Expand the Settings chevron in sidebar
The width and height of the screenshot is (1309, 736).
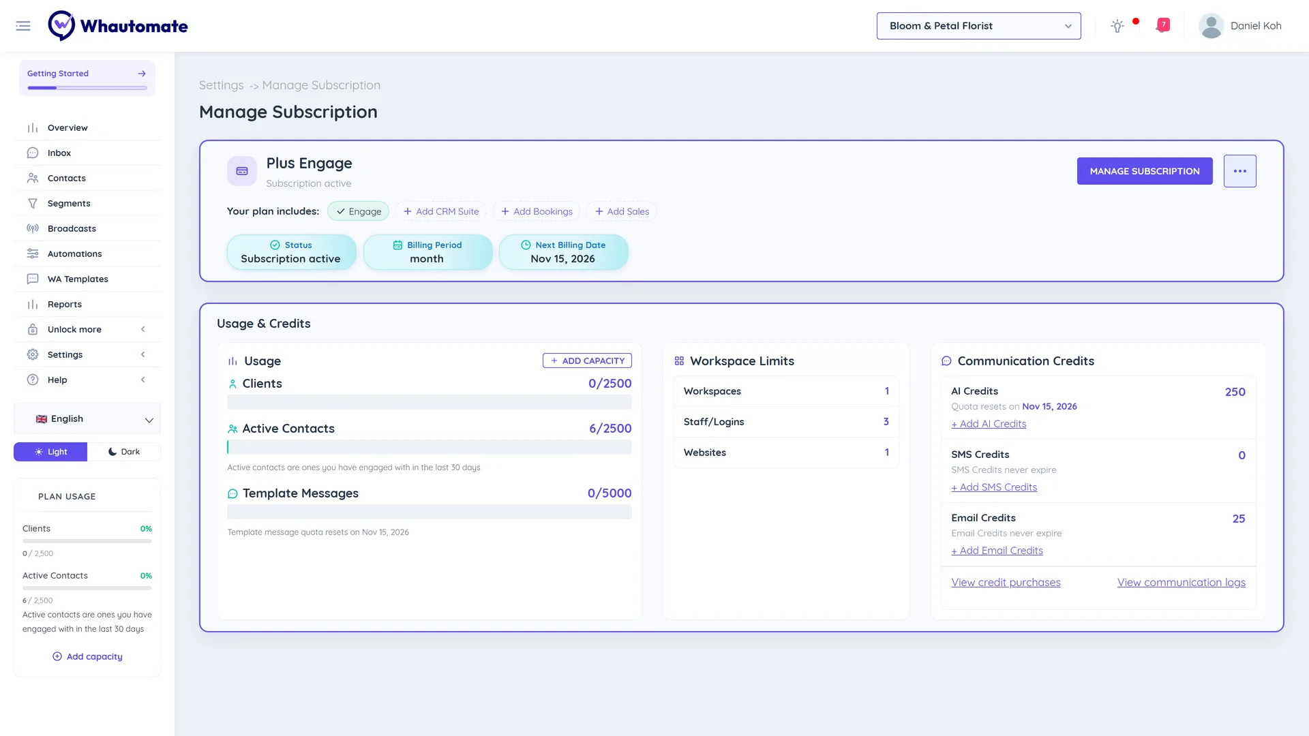pyautogui.click(x=143, y=355)
